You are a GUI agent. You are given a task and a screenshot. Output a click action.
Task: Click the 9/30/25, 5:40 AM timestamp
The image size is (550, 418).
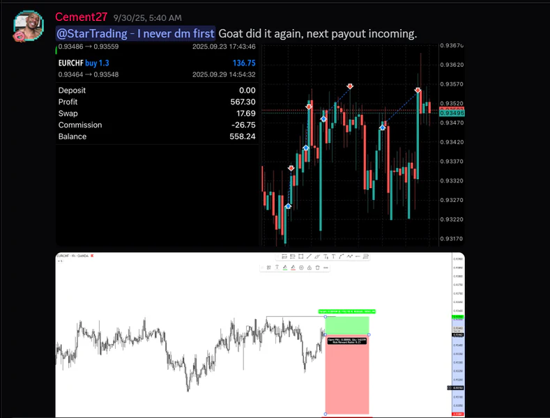[x=147, y=18]
